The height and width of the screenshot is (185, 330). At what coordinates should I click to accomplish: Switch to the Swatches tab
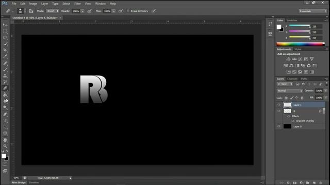pos(292,21)
